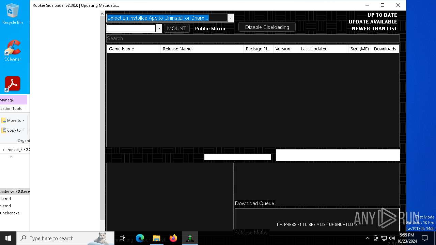
Task: Sort by the Game Name column
Action: [134, 49]
